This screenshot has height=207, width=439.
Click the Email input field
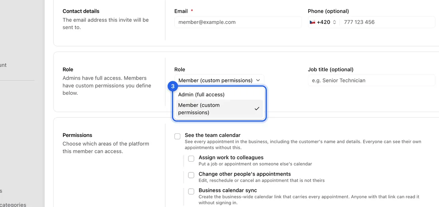pyautogui.click(x=238, y=22)
